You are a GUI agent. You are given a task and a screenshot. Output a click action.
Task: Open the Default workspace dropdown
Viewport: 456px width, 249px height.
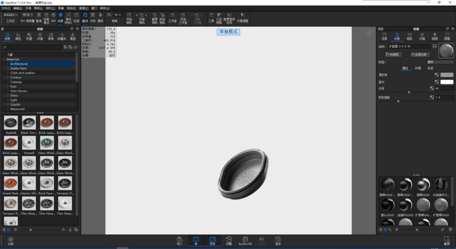[x=11, y=15]
